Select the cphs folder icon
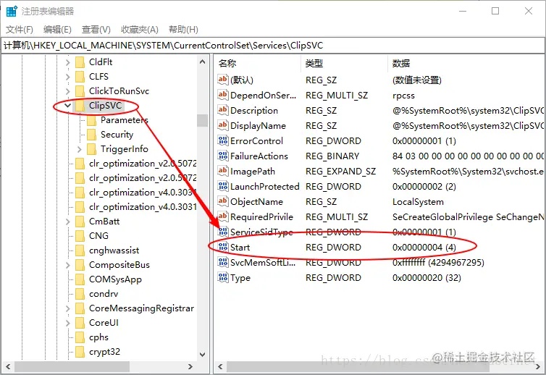Viewport: 546px width, 375px height. (80, 338)
